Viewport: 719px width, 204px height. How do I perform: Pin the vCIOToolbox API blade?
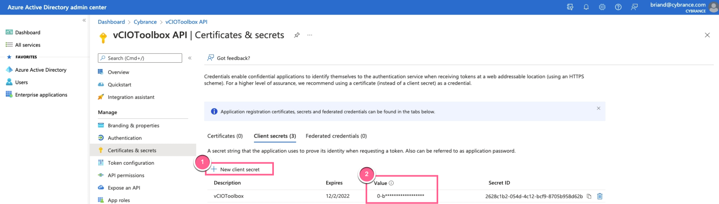click(297, 35)
